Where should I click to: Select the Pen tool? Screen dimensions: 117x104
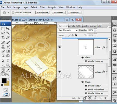3,61
